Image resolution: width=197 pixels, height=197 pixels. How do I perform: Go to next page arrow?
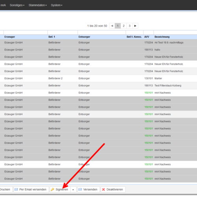135,26
